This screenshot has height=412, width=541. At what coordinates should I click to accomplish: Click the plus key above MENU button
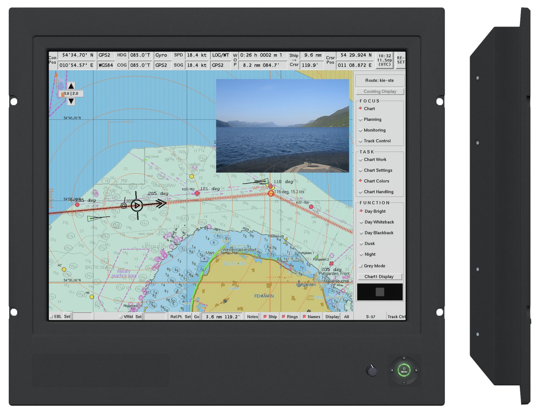point(404,358)
